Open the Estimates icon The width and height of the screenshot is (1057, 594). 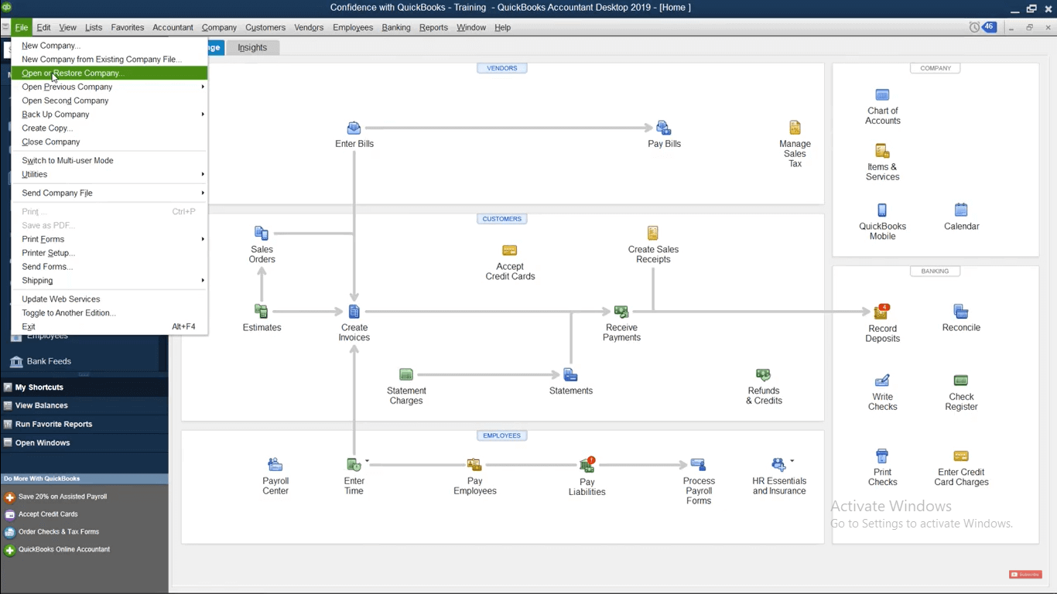262,311
